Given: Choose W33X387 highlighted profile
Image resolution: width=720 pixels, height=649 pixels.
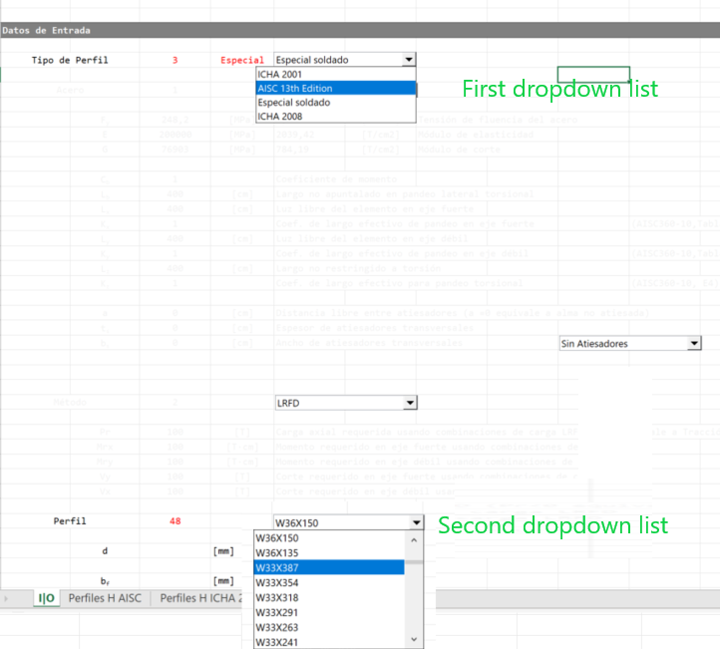Looking at the screenshot, I should (329, 568).
